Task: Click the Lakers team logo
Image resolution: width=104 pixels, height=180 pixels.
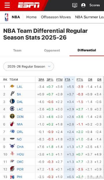Action: (12, 86)
